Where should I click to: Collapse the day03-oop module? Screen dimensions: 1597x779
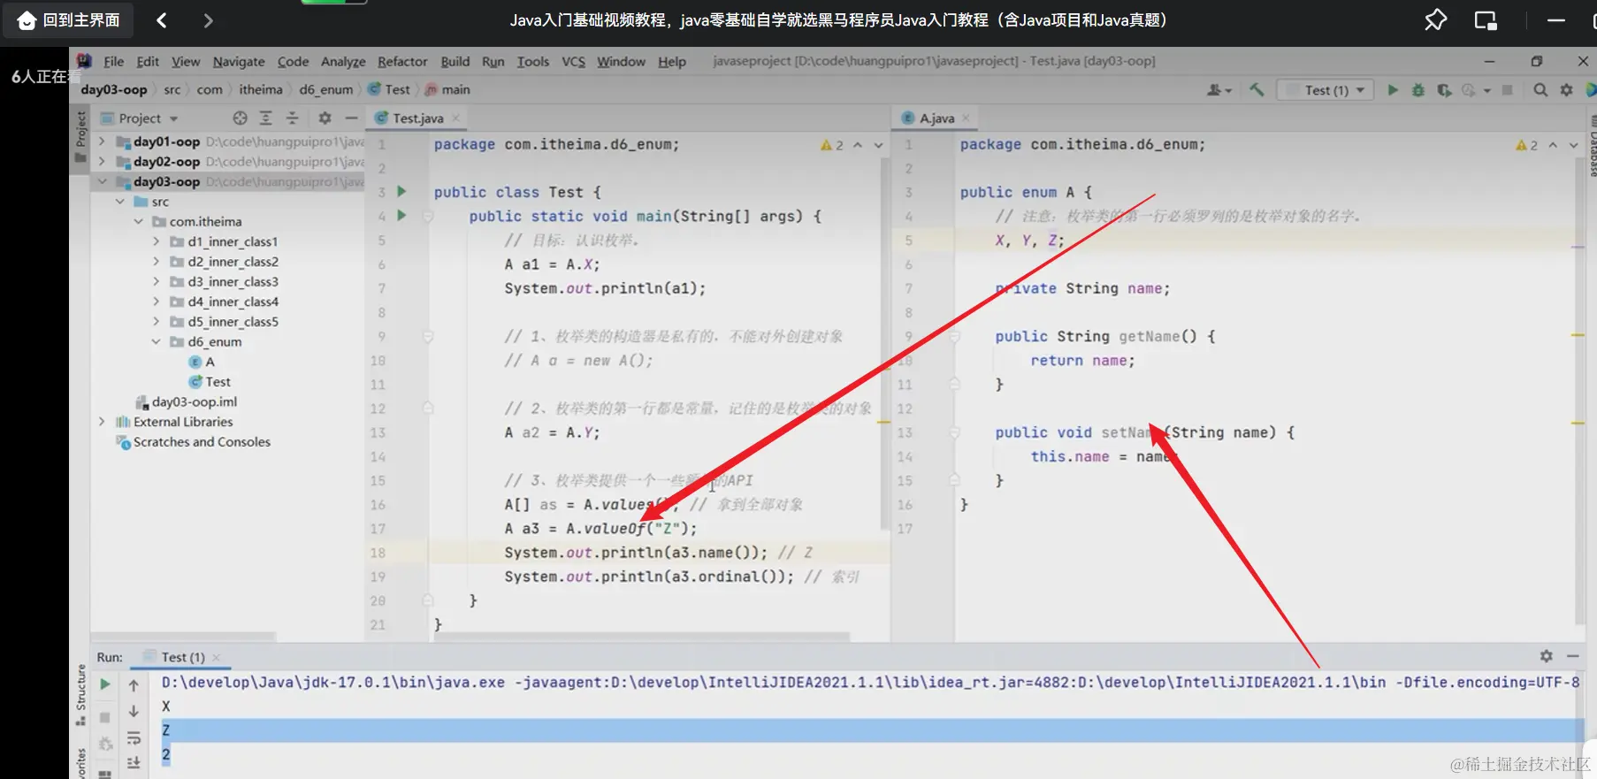tap(102, 181)
